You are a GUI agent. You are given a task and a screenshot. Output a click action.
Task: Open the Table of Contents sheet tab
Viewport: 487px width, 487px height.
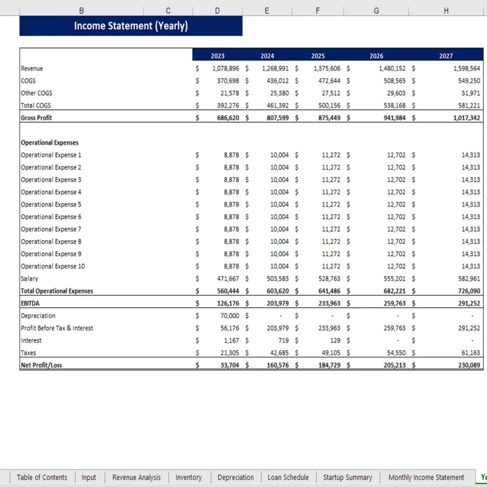pos(42,477)
